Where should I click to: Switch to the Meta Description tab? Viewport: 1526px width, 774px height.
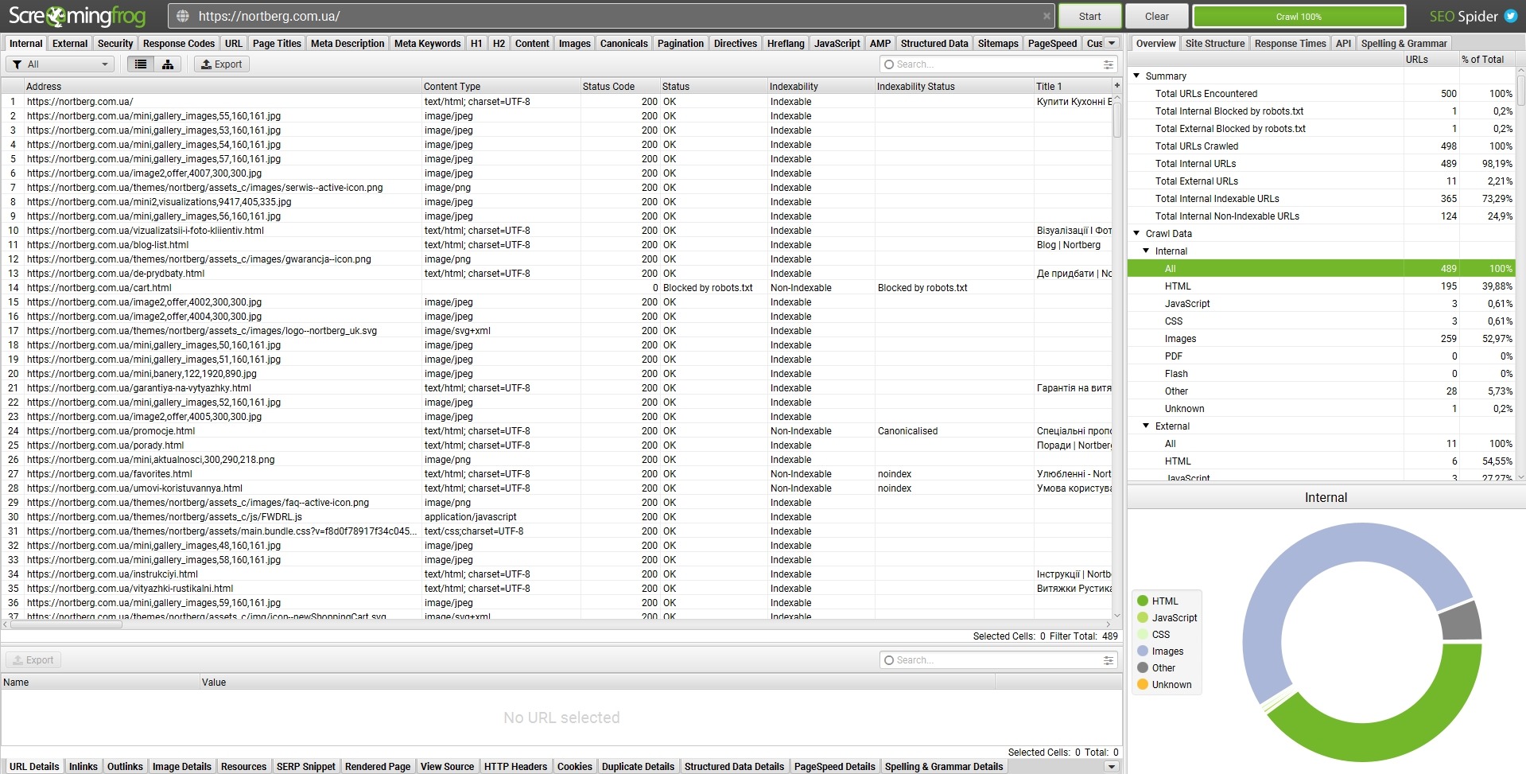coord(348,43)
